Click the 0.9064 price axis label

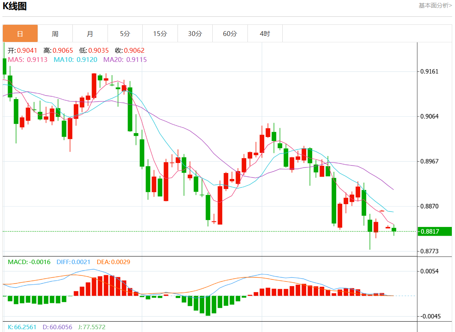tap(429, 116)
